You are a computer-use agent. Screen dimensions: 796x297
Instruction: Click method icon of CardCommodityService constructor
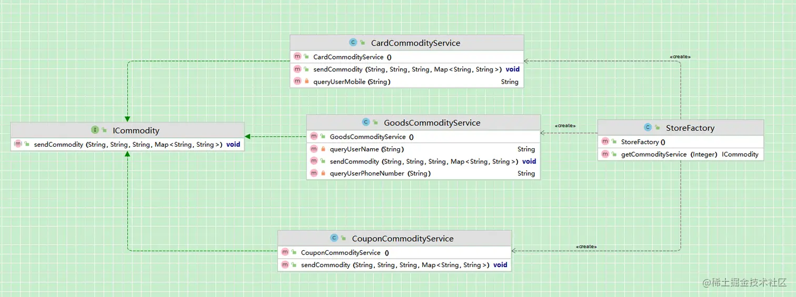297,57
